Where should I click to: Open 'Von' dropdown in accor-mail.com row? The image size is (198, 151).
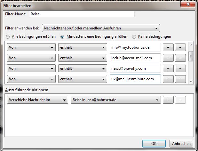point(31,58)
